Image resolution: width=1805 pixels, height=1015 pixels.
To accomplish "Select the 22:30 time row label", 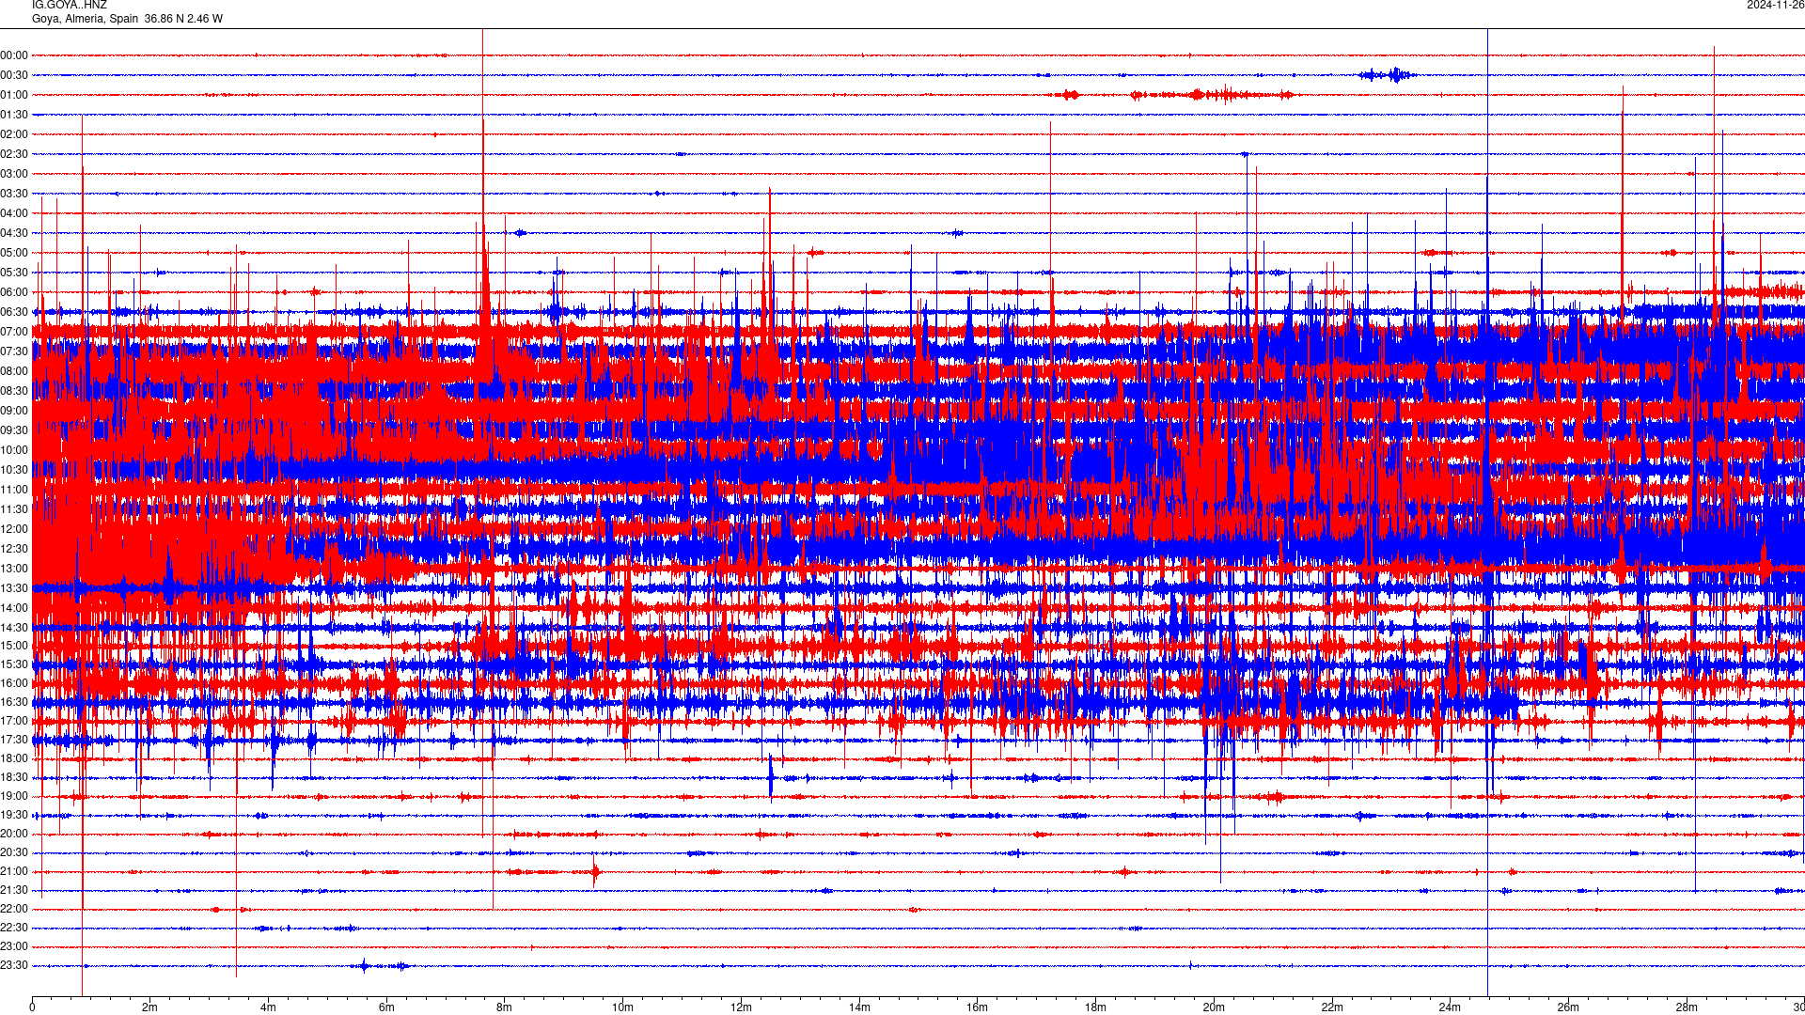I will point(14,928).
